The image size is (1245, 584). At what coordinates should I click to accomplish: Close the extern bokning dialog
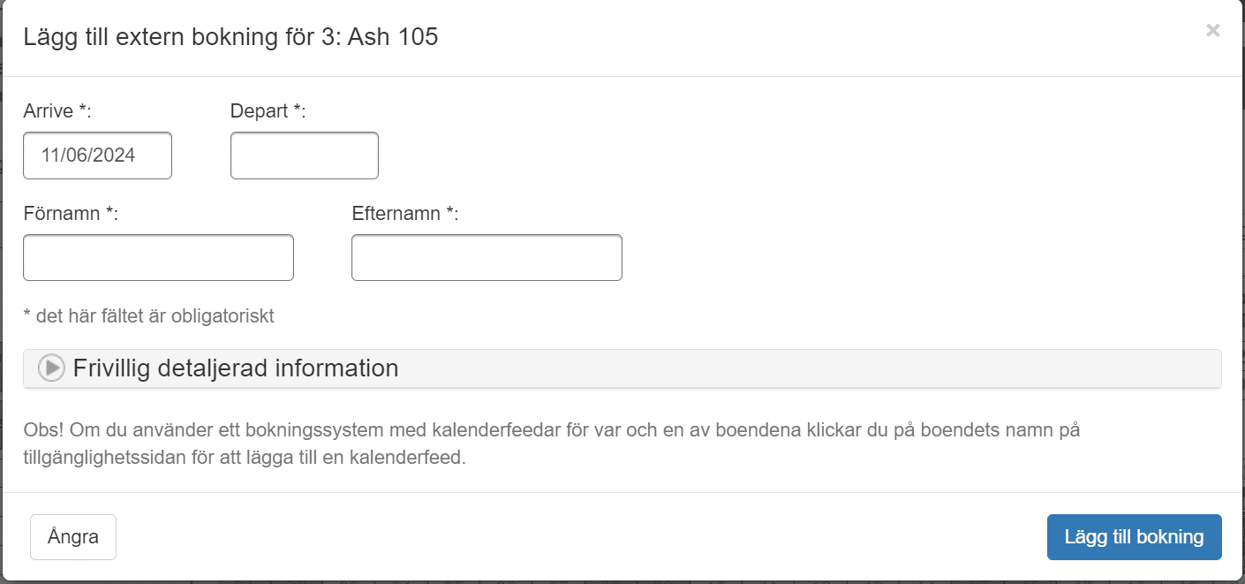(x=1213, y=30)
